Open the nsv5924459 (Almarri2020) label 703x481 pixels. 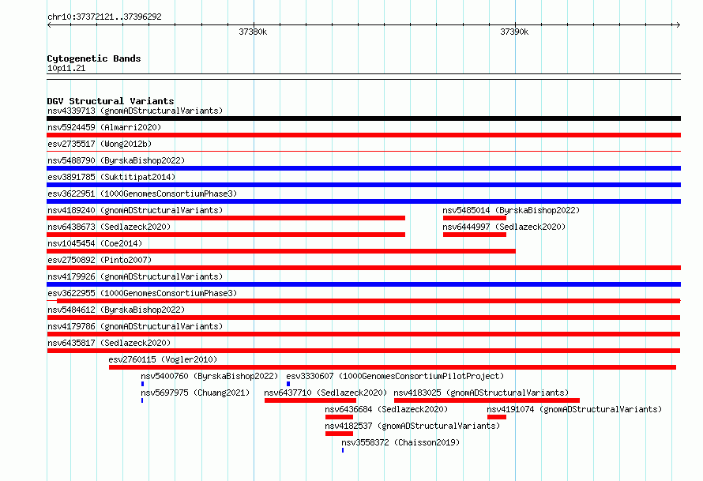pos(104,127)
